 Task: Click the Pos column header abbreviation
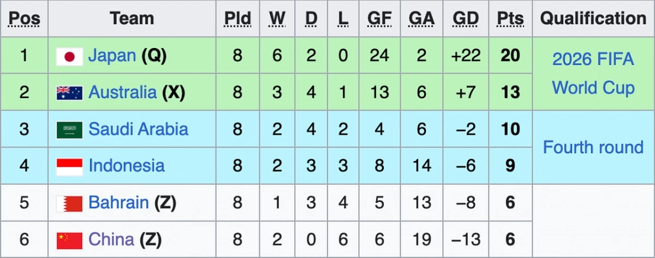(25, 19)
